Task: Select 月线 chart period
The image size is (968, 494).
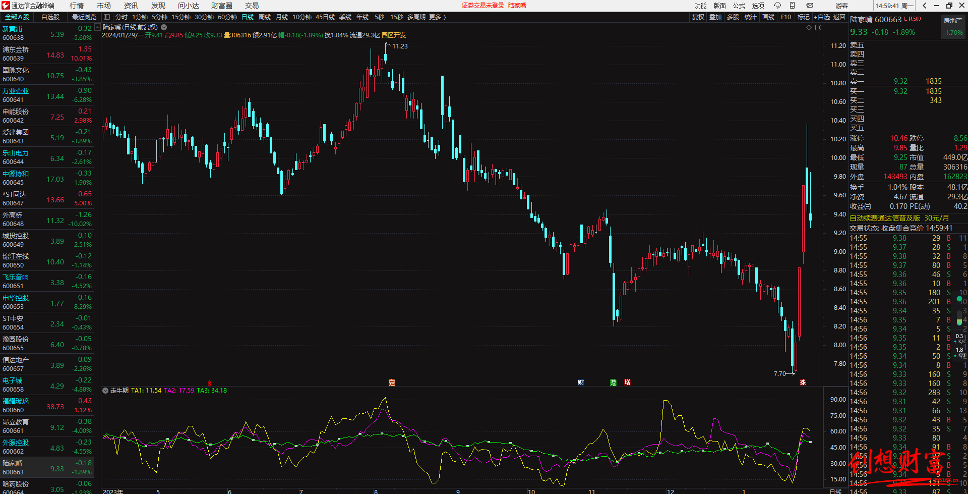Action: tap(282, 17)
